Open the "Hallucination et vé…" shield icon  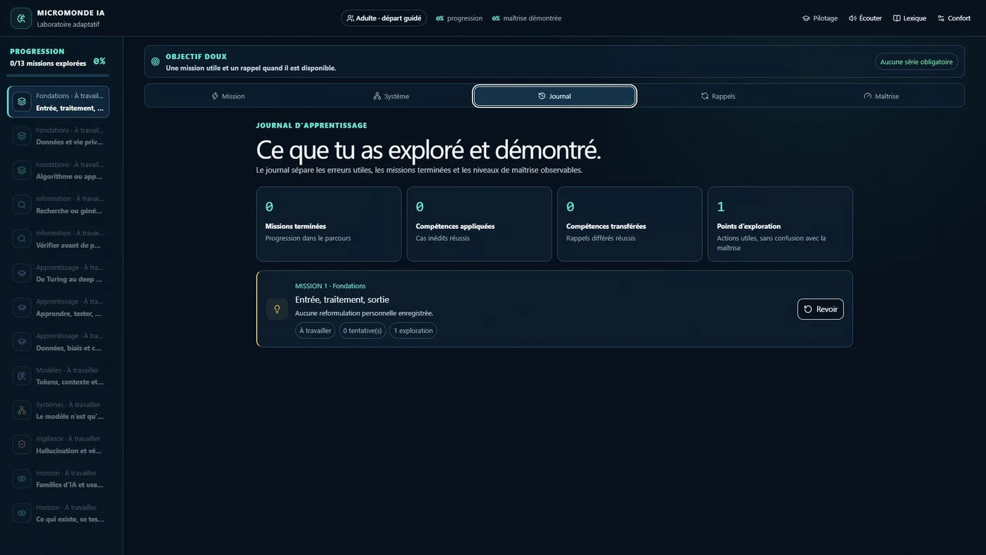coord(22,444)
